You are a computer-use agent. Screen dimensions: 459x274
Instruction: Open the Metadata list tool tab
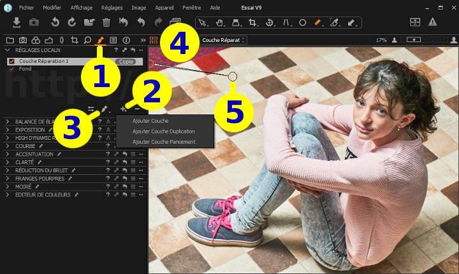(x=113, y=40)
